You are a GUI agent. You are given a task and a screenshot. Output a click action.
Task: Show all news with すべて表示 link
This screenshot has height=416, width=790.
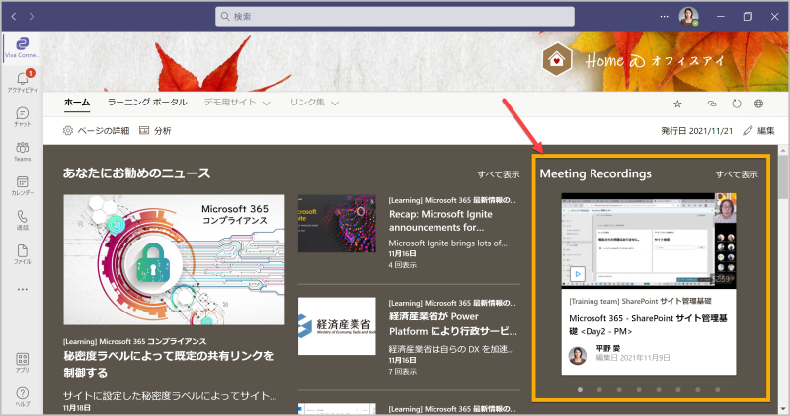[x=499, y=174]
